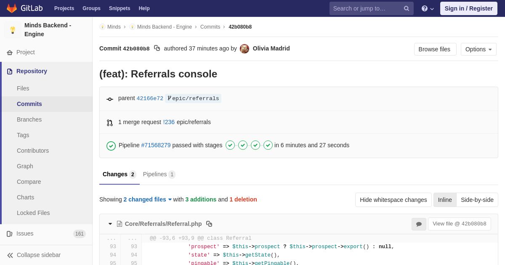Open the Options dropdown
This screenshot has height=265, width=505.
pyautogui.click(x=478, y=49)
